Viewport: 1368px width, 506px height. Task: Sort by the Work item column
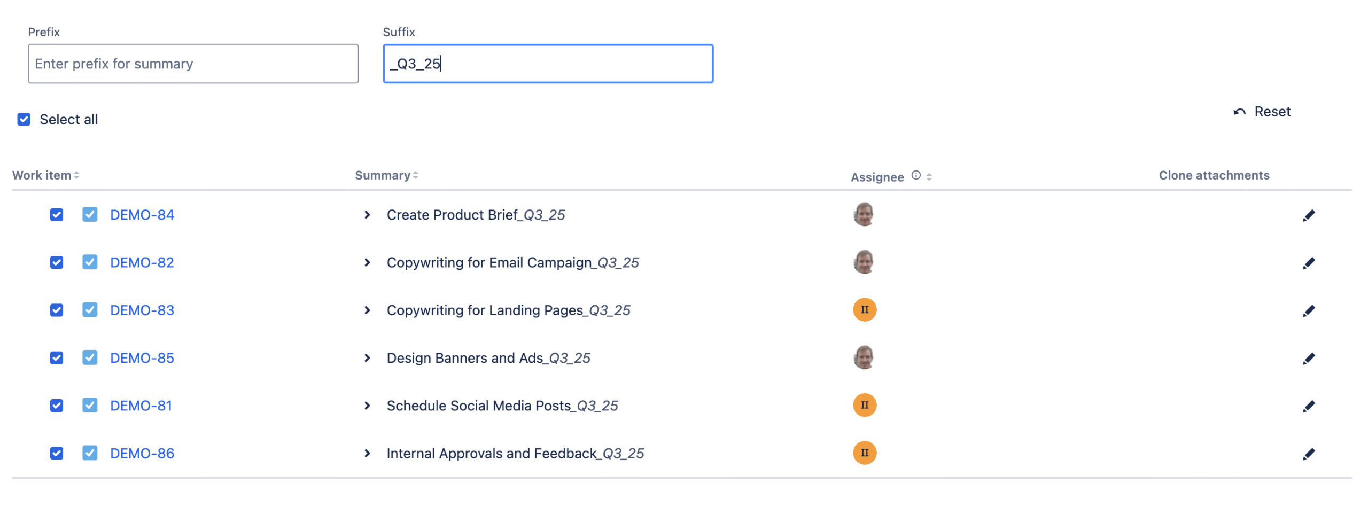pyautogui.click(x=46, y=175)
